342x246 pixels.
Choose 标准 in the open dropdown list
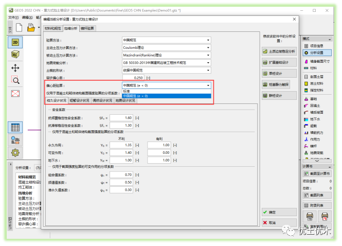[167, 91]
